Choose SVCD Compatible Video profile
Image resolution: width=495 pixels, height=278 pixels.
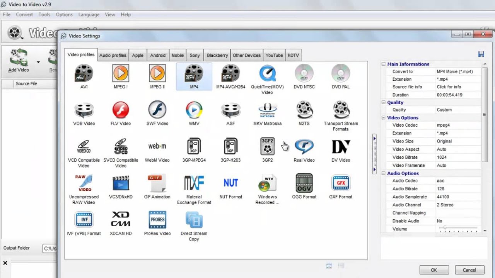pos(121,153)
